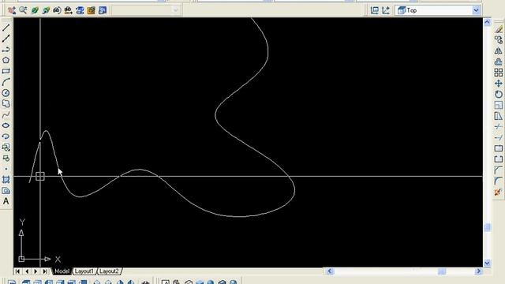Select the Ellipse tool
This screenshot has height=284, width=505.
point(6,125)
